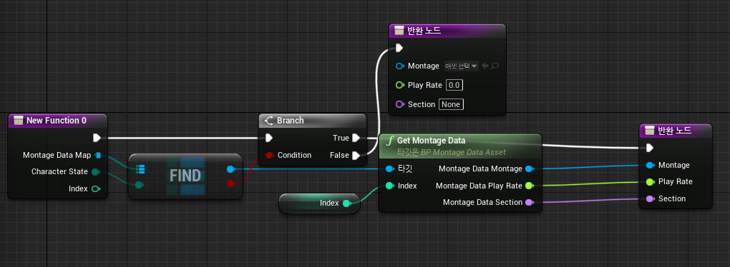Click the Play Rate 0.0 value field

454,85
